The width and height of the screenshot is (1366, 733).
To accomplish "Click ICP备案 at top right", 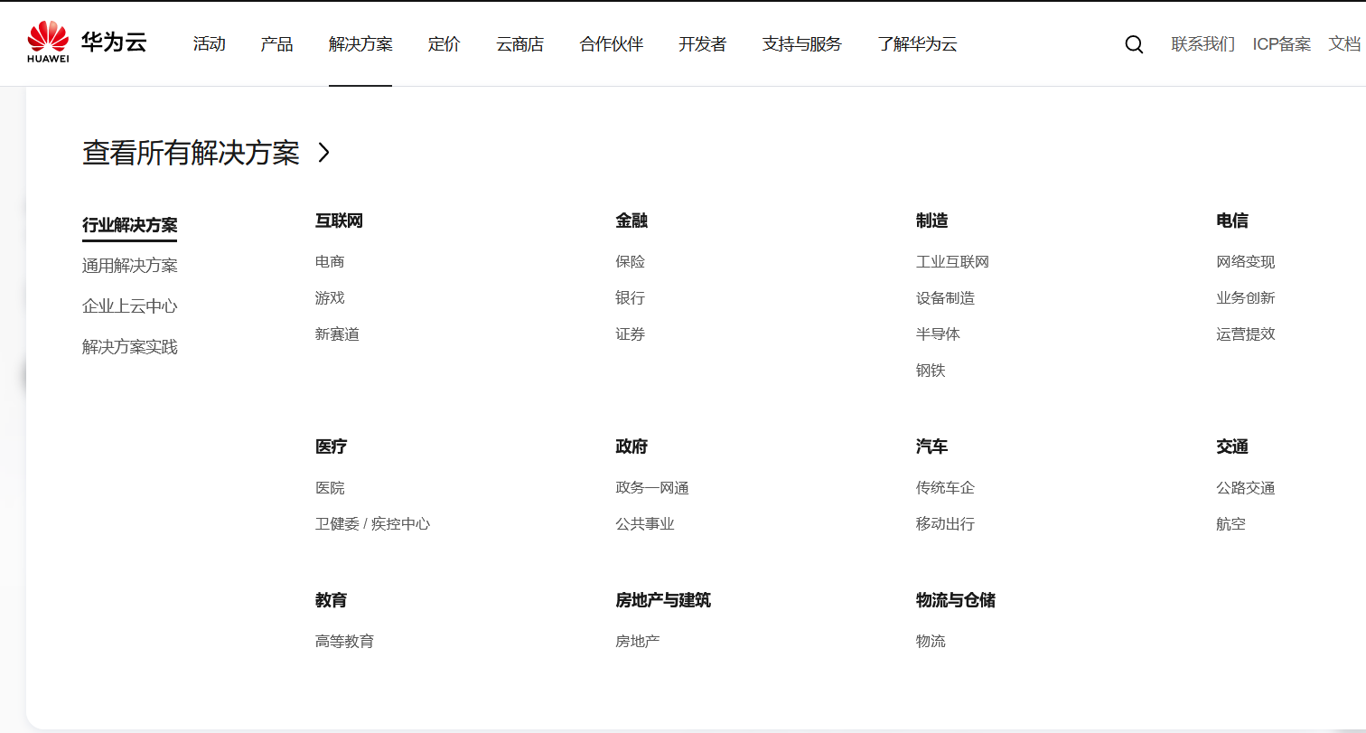I will (x=1282, y=42).
